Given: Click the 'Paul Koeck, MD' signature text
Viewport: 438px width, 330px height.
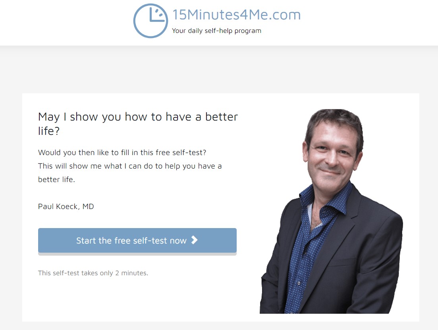Looking at the screenshot, I should (x=66, y=206).
